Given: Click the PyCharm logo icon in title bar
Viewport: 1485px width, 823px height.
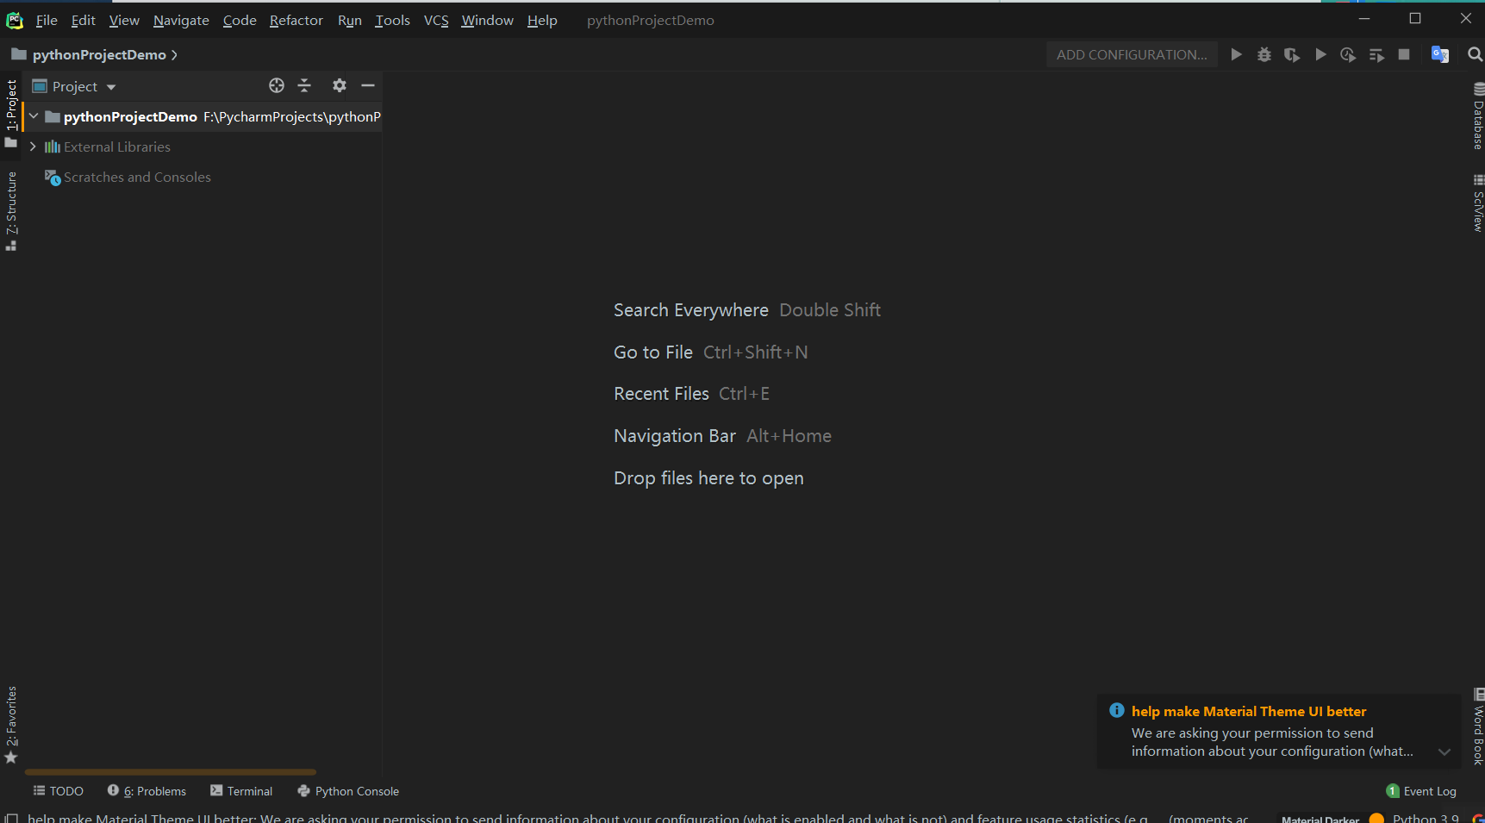Looking at the screenshot, I should click(x=15, y=20).
